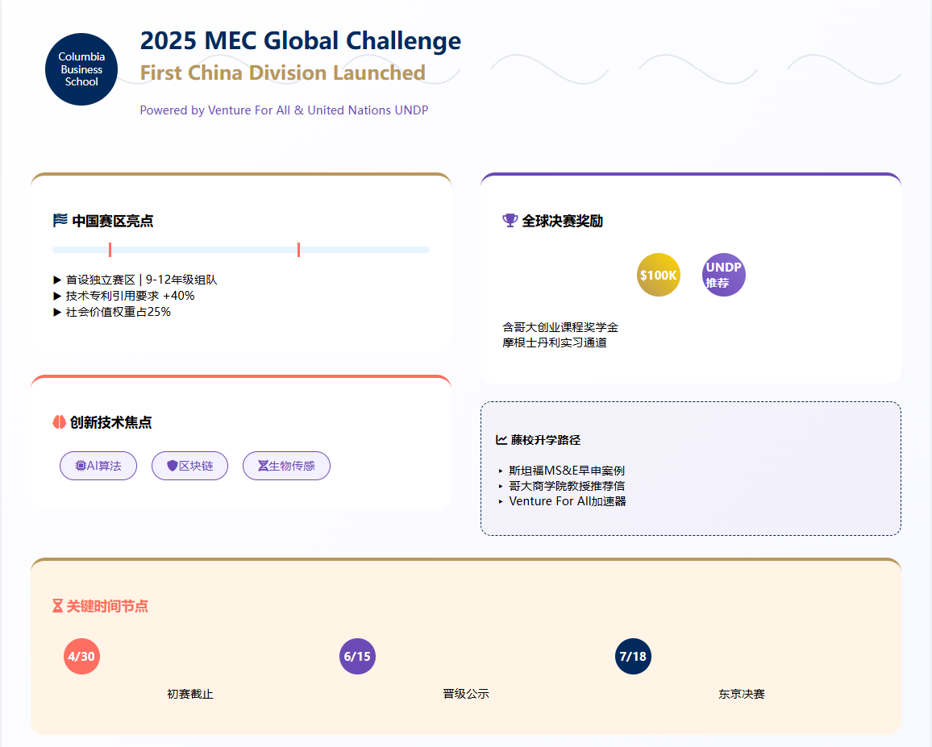
Task: Click the purple UNDP 推荐 badge
Action: [x=724, y=275]
